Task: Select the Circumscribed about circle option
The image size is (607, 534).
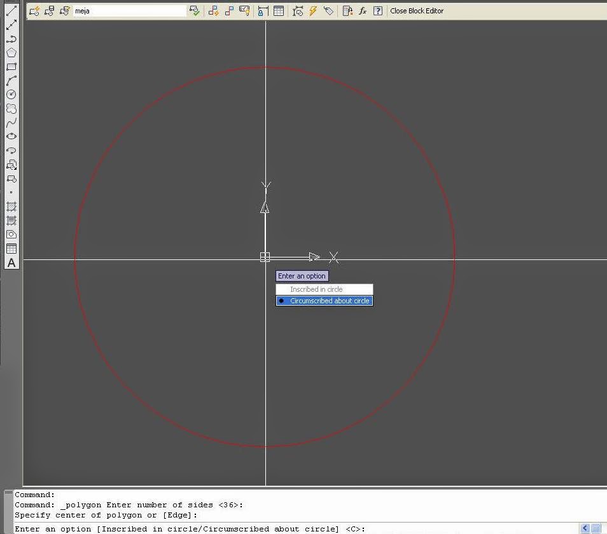Action: coord(324,300)
